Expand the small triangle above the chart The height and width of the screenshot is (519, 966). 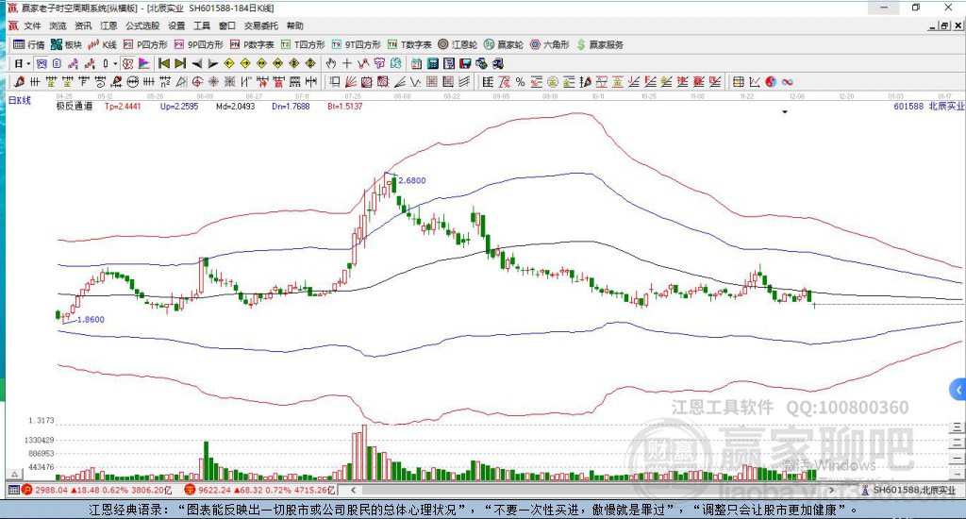pos(785,111)
